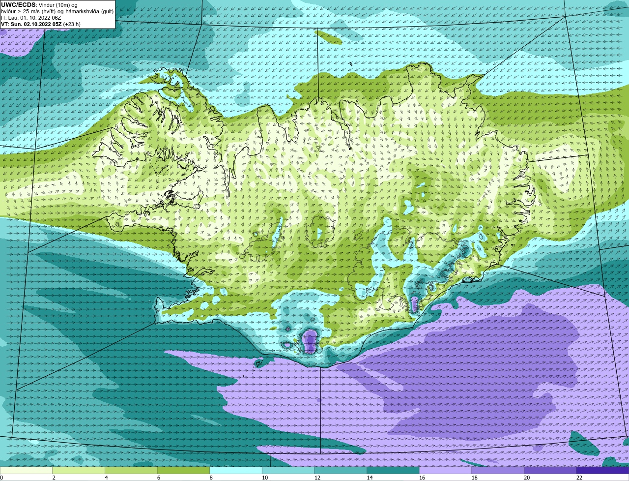Click the '10' label on the color scale
This screenshot has height=481, width=629.
pyautogui.click(x=265, y=478)
